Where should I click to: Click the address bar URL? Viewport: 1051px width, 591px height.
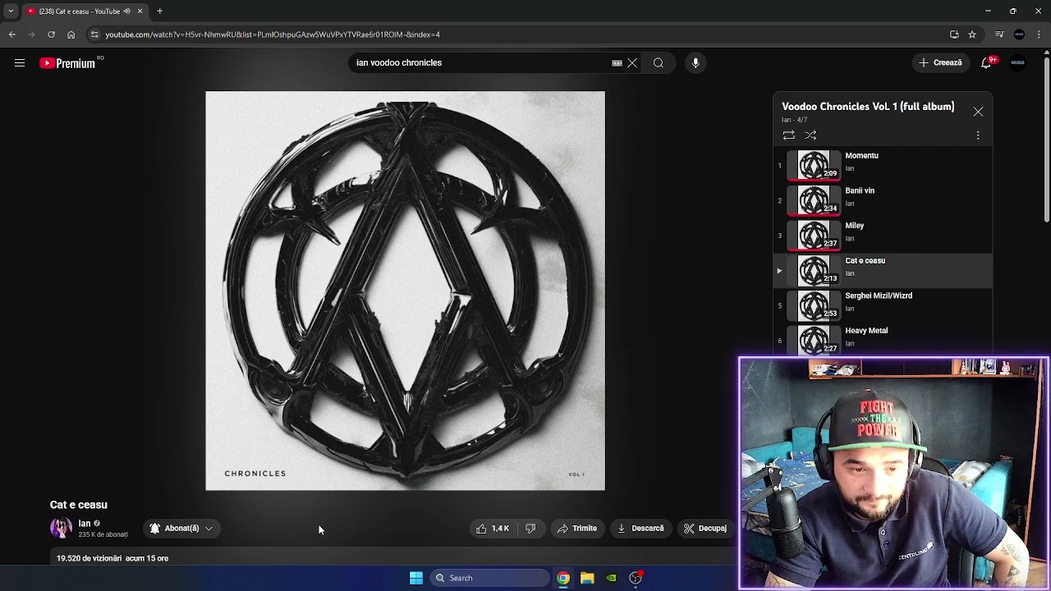pyautogui.click(x=273, y=34)
